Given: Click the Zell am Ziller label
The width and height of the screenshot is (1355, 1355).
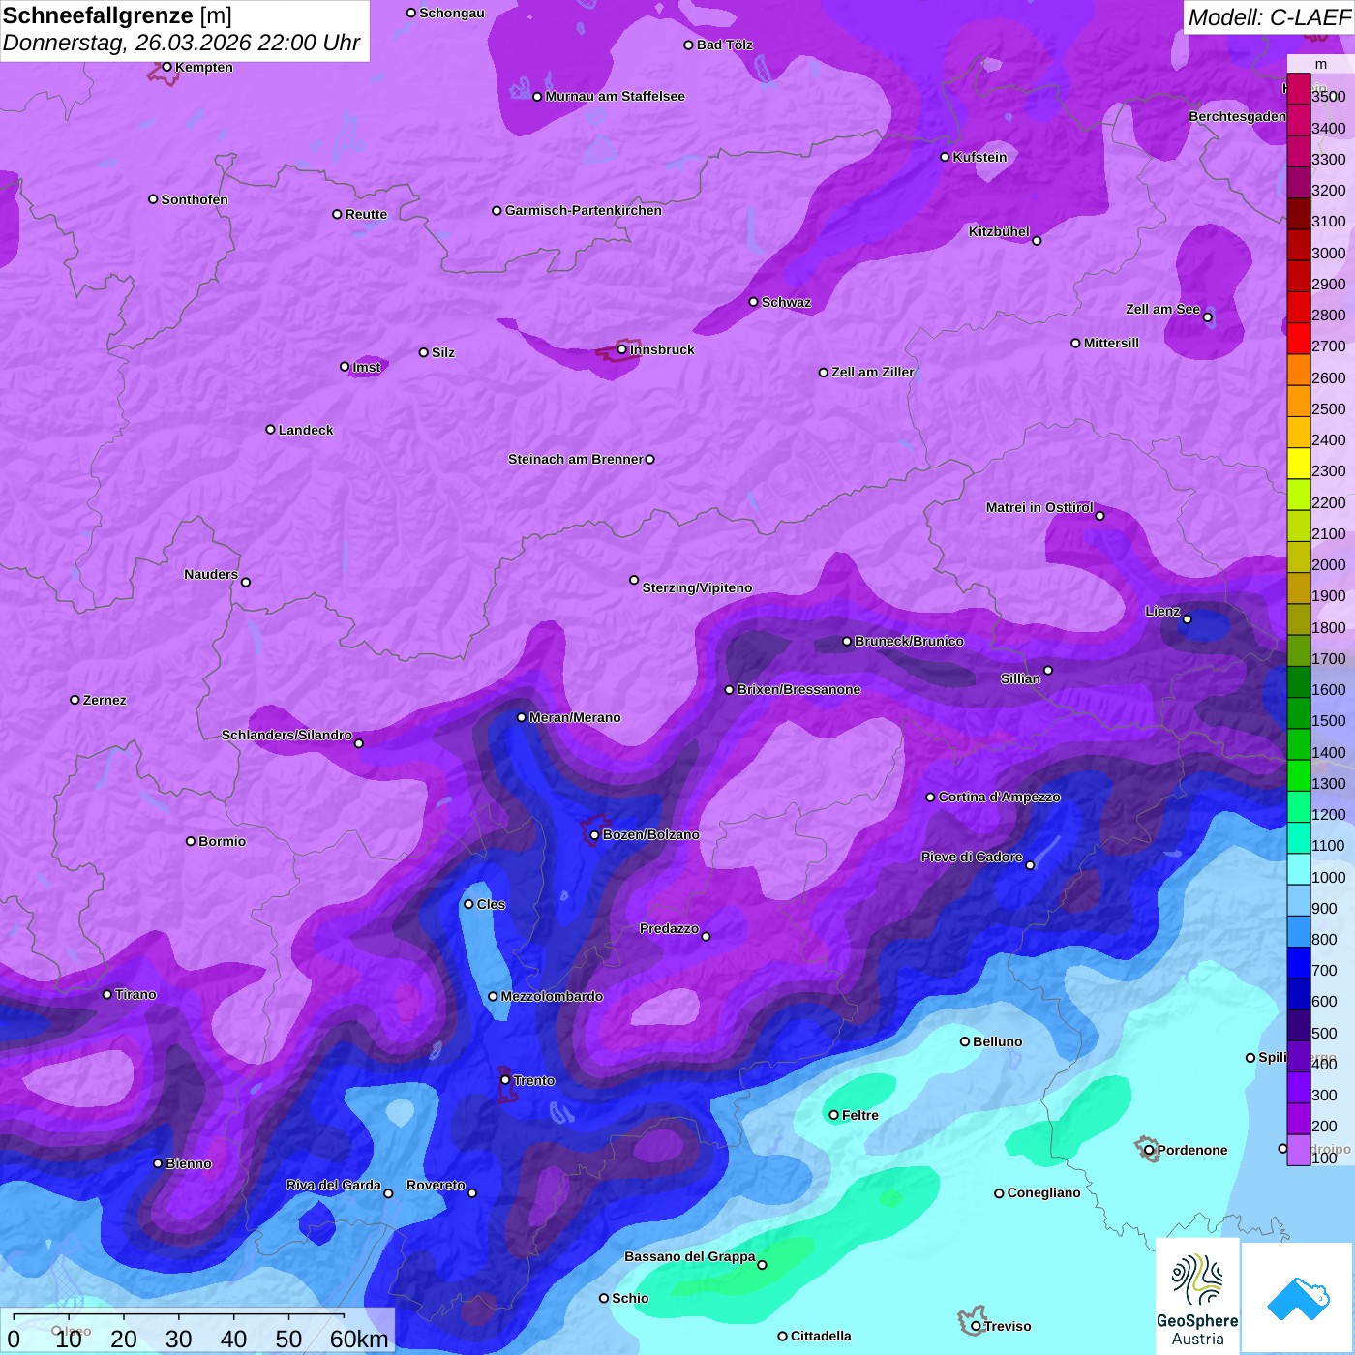Looking at the screenshot, I should point(873,372).
